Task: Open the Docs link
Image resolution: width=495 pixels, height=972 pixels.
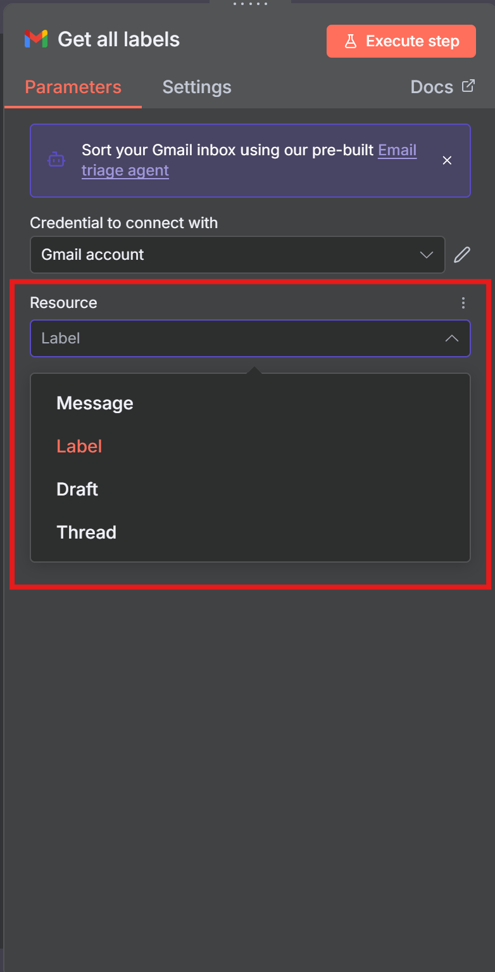Action: [x=432, y=87]
